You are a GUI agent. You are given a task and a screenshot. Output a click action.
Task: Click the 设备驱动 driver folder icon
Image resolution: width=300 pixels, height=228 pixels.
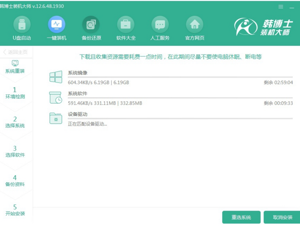tap(56, 118)
